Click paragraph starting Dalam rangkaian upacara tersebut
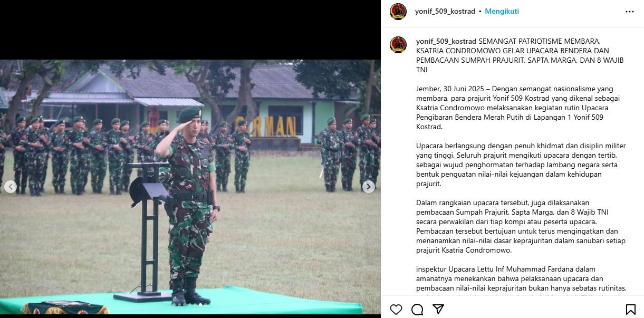Viewport: 644px width, 318px height. (521, 226)
